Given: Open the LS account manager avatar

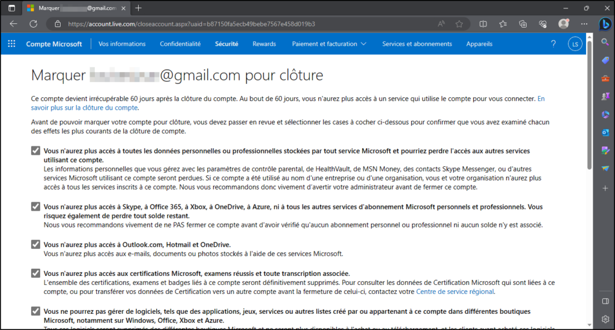Looking at the screenshot, I should point(575,44).
